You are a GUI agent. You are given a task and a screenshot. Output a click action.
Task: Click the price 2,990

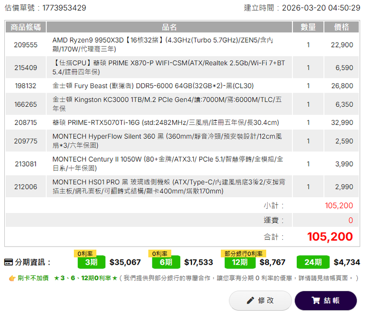coord(344,187)
